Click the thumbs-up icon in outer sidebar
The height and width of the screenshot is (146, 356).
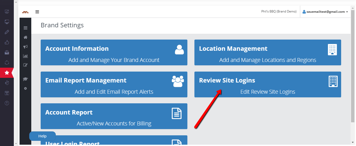(7, 42)
